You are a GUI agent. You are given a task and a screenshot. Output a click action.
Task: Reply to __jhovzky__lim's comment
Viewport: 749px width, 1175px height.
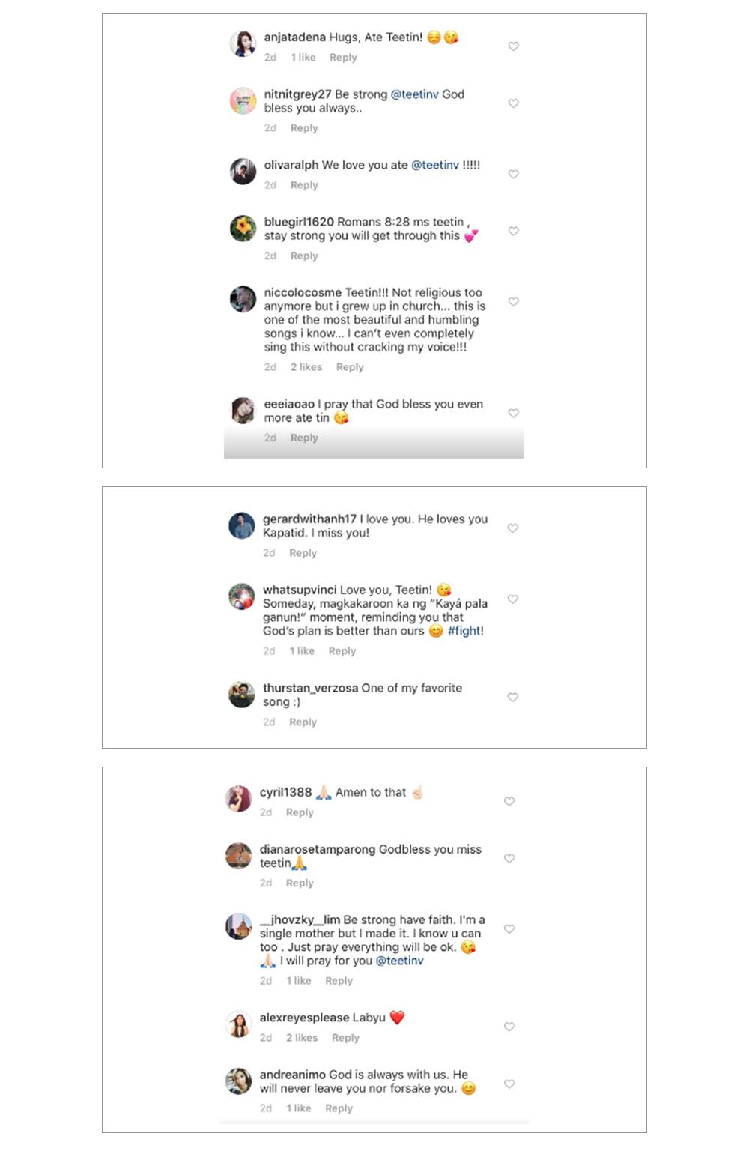click(x=339, y=981)
